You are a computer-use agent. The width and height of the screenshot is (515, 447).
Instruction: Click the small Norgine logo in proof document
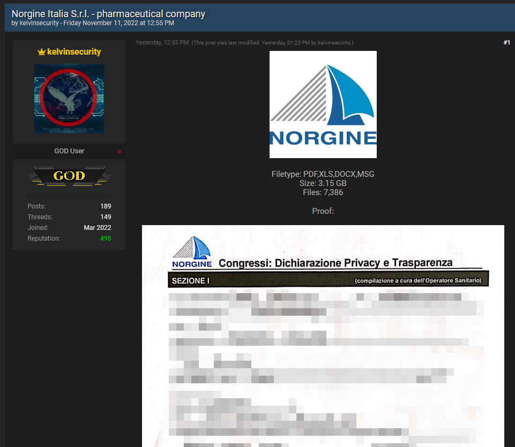coord(191,252)
